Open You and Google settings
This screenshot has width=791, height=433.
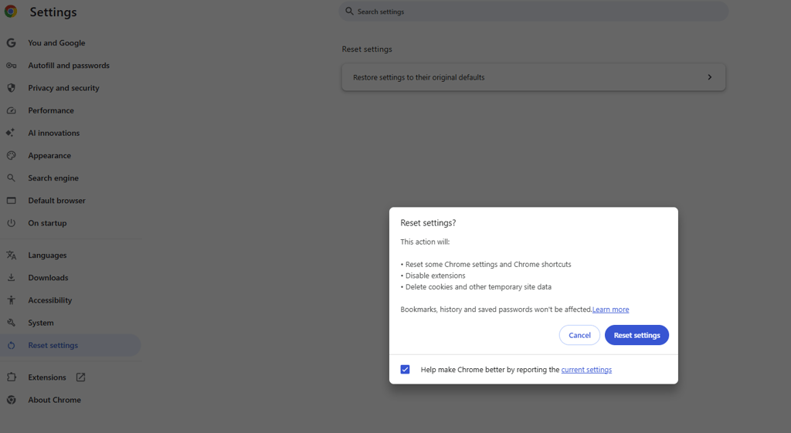(56, 43)
